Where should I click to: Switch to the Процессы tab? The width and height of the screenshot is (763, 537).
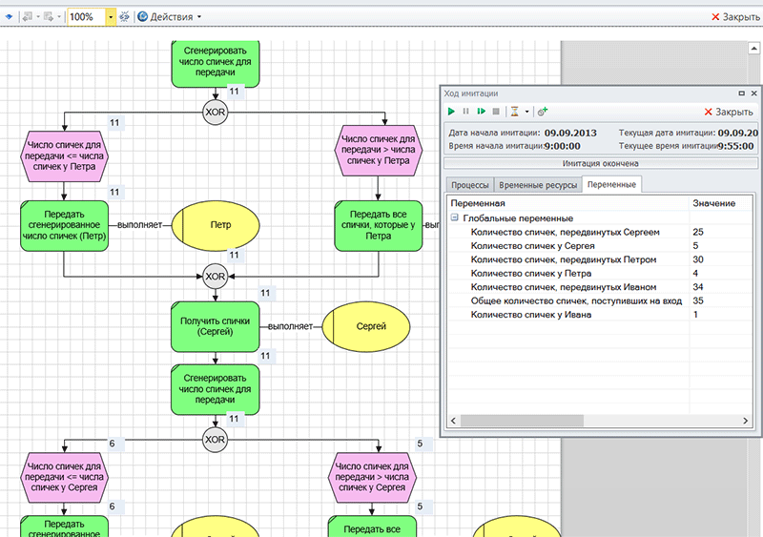pos(470,184)
